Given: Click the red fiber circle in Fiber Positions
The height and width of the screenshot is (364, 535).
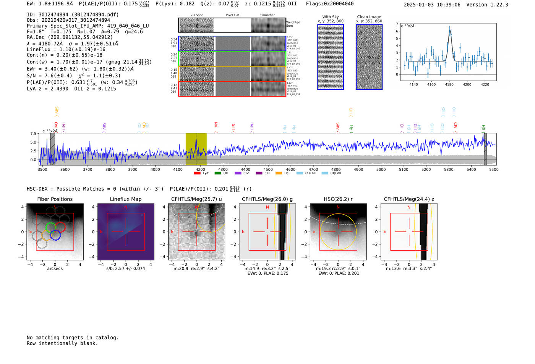Looking at the screenshot, I should [x=60, y=228].
